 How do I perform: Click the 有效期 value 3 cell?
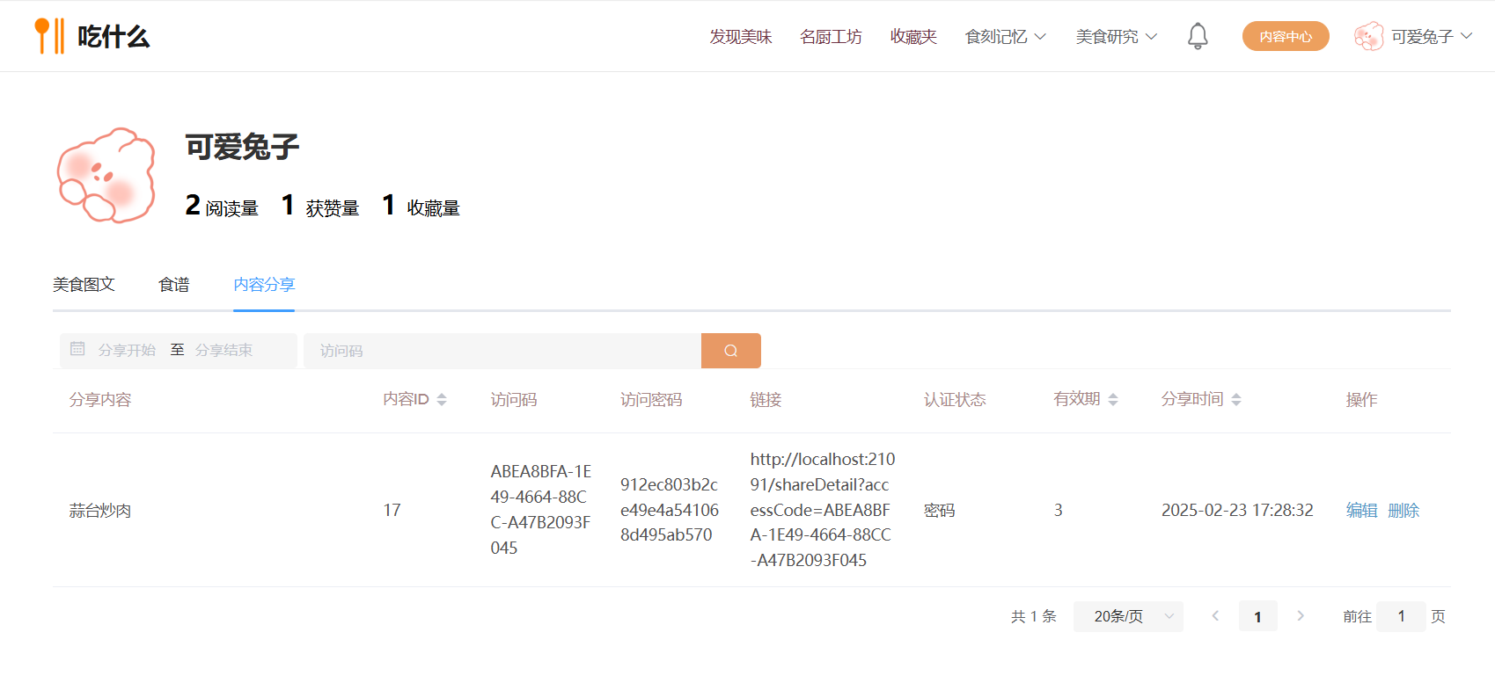click(x=1059, y=510)
